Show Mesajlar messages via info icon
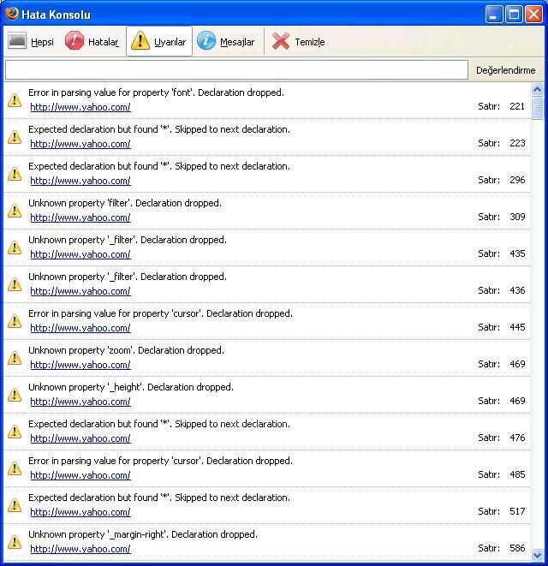The height and width of the screenshot is (566, 548). click(x=206, y=41)
